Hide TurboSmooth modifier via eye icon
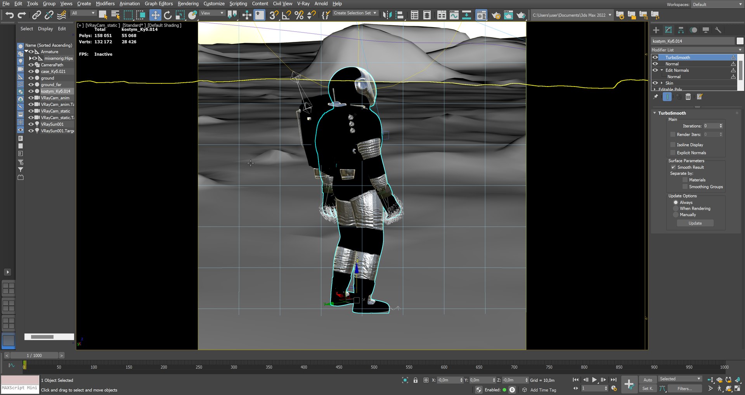The height and width of the screenshot is (395, 745). click(x=655, y=57)
